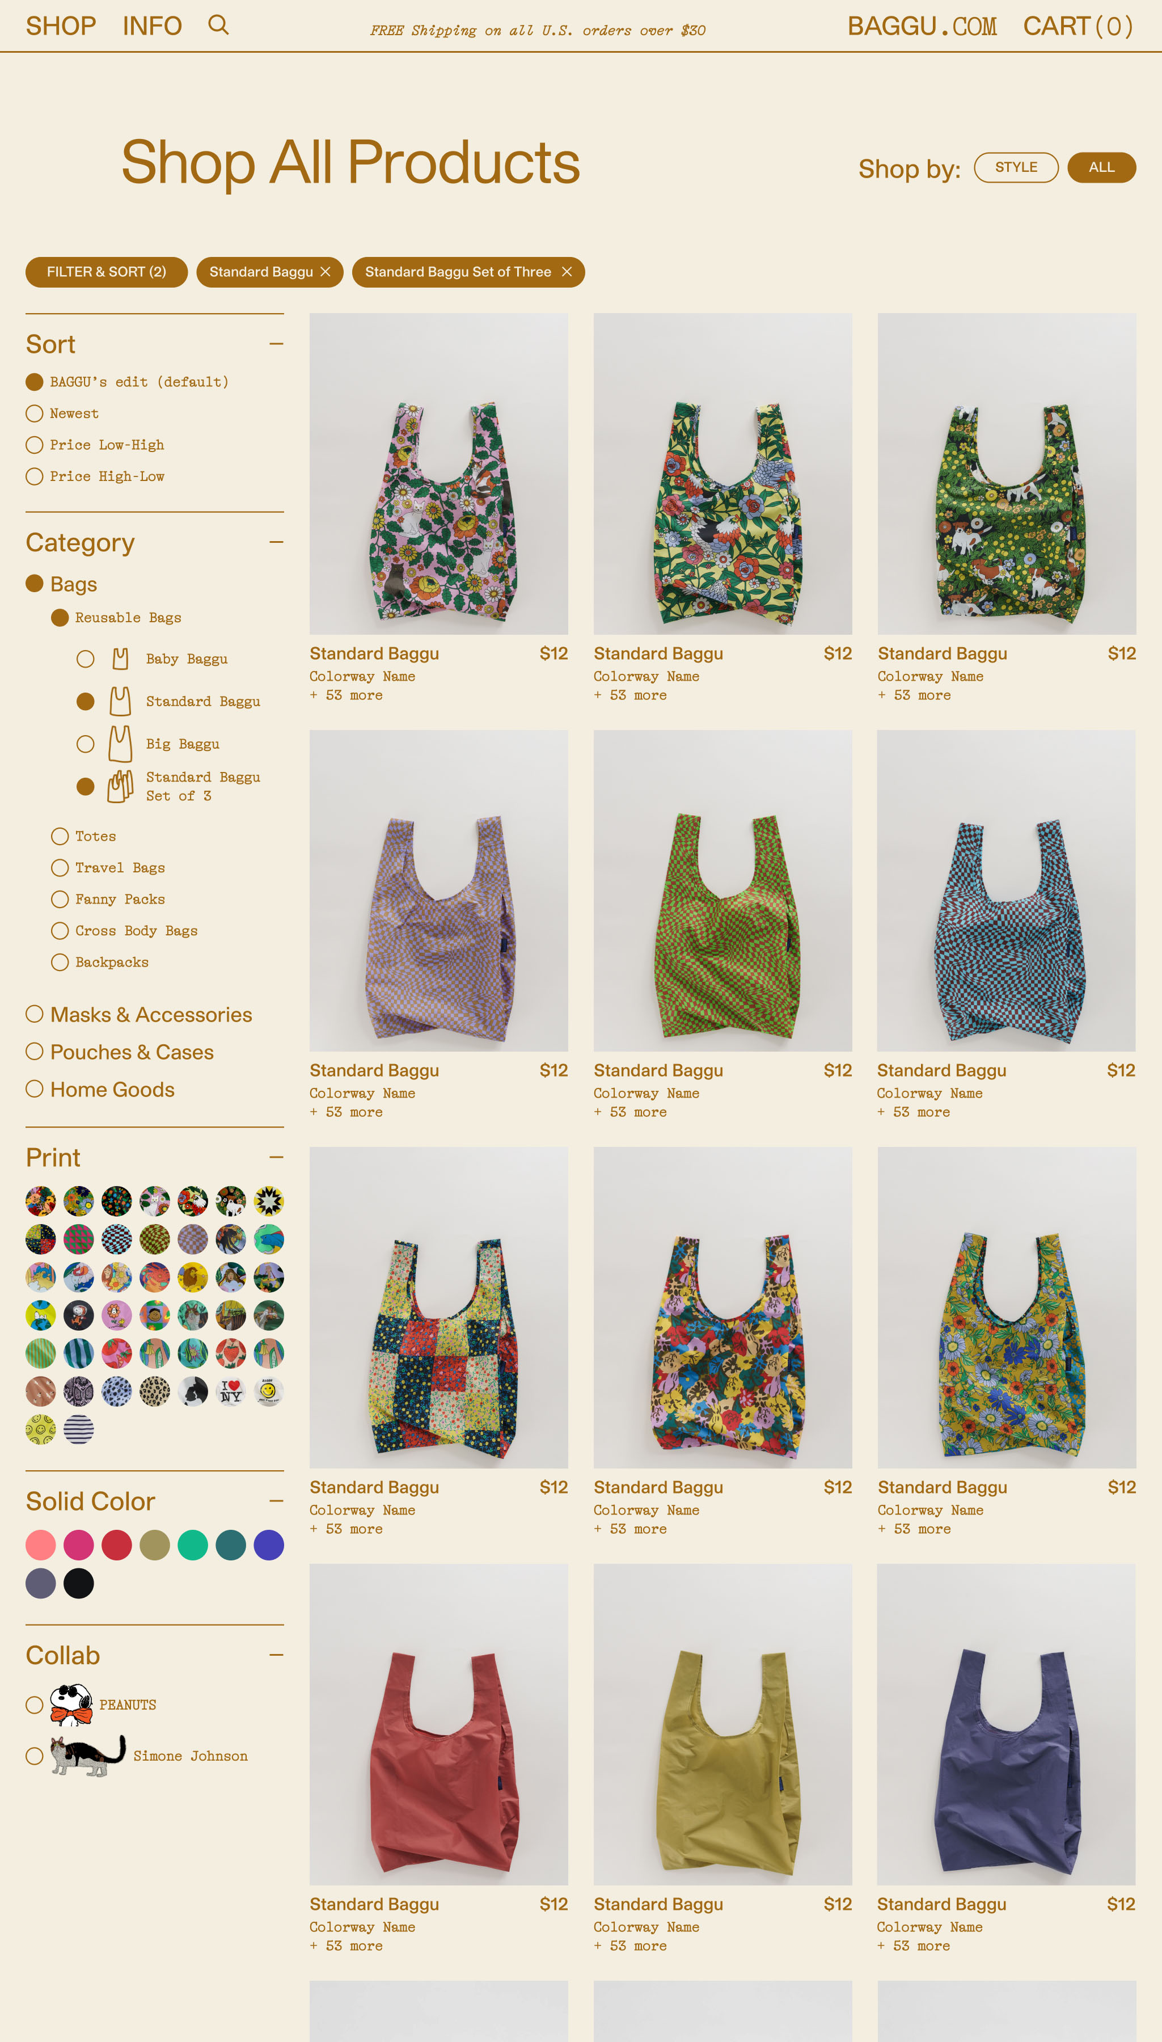Collapse the Print section
This screenshot has width=1162, height=2042.
pos(276,1157)
